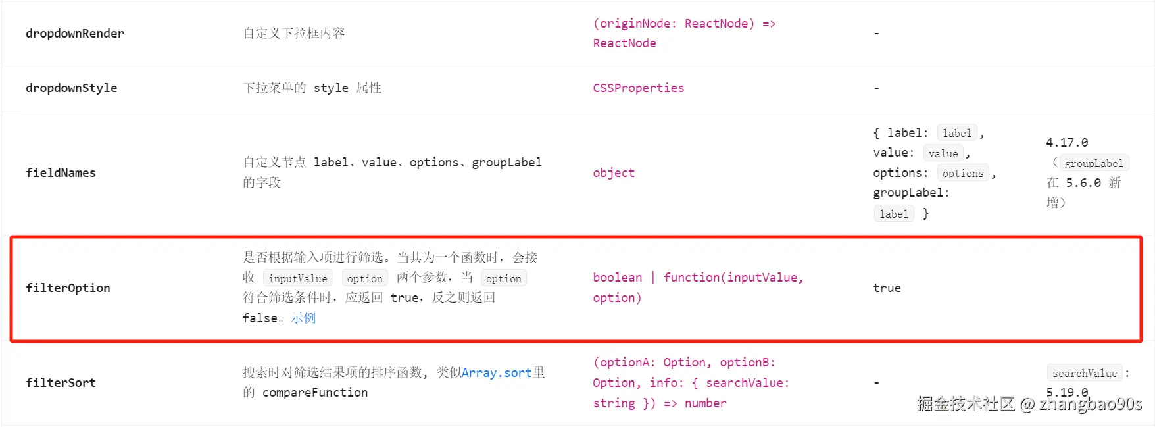Click the boolean | function type text
The height and width of the screenshot is (427, 1155).
tap(697, 278)
